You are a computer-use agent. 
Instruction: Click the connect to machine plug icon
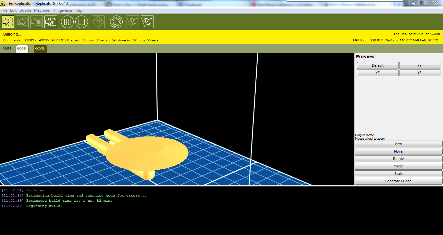click(133, 22)
